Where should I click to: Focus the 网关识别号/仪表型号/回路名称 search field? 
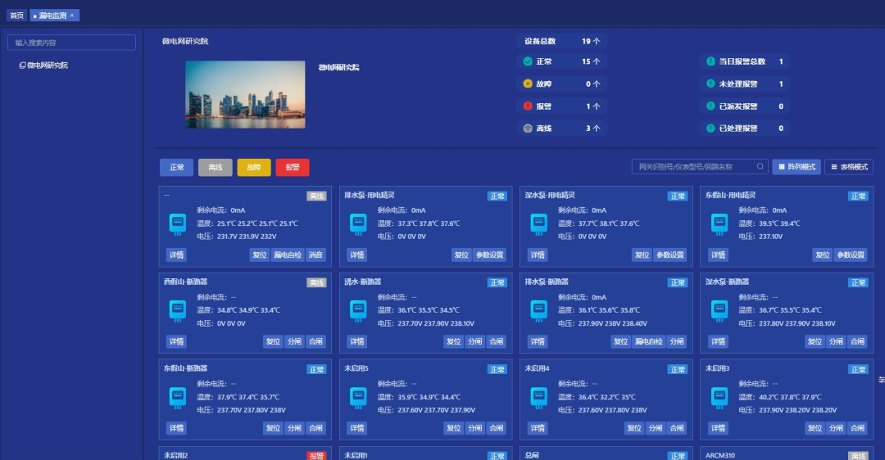(700, 167)
